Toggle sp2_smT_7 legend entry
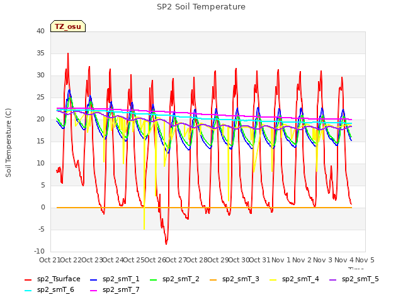 [115, 290]
